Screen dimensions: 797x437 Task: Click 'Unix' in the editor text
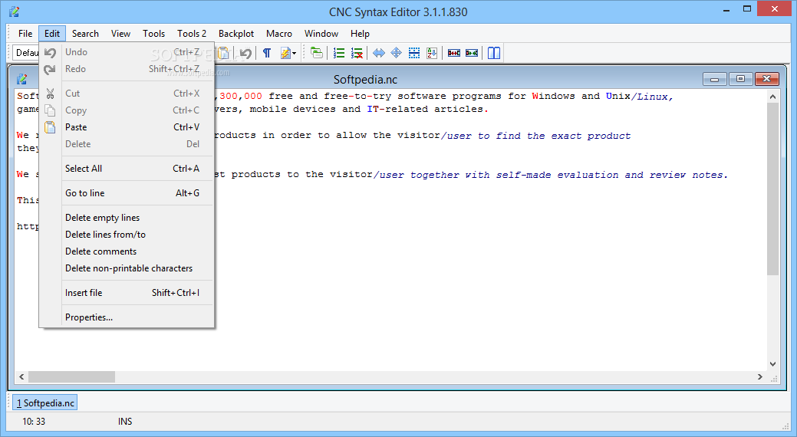618,96
